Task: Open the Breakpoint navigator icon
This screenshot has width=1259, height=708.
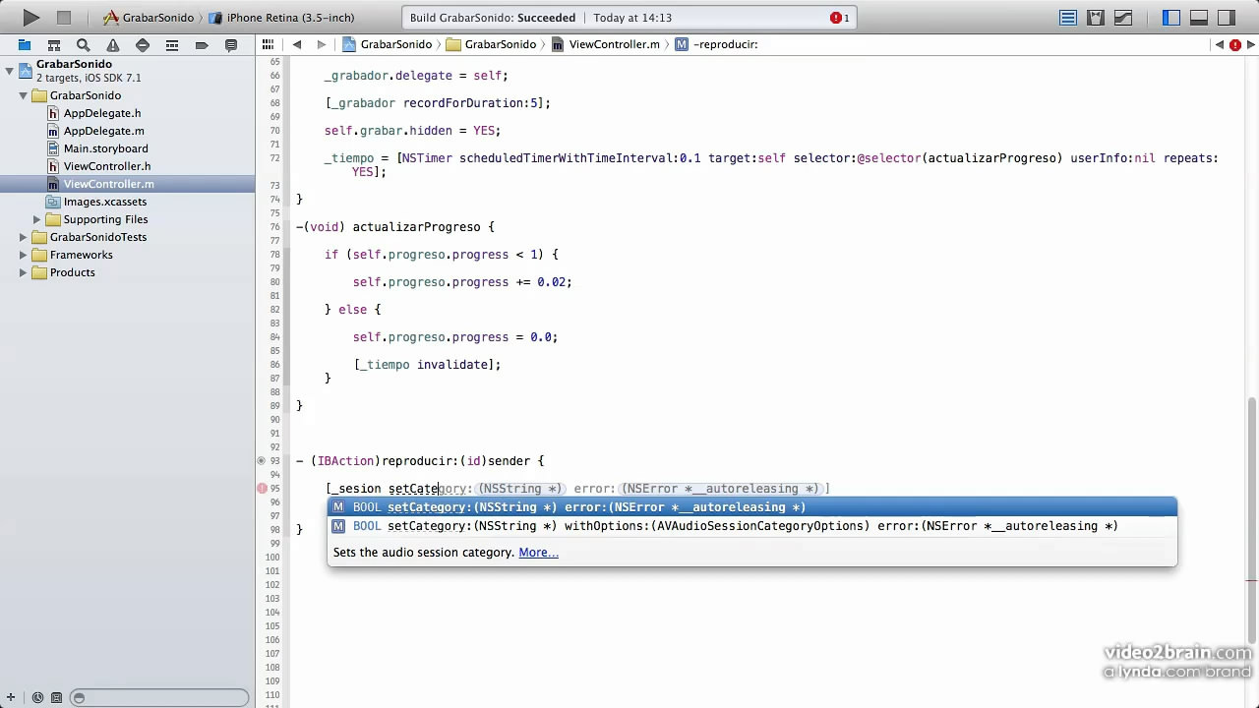Action: pyautogui.click(x=202, y=45)
